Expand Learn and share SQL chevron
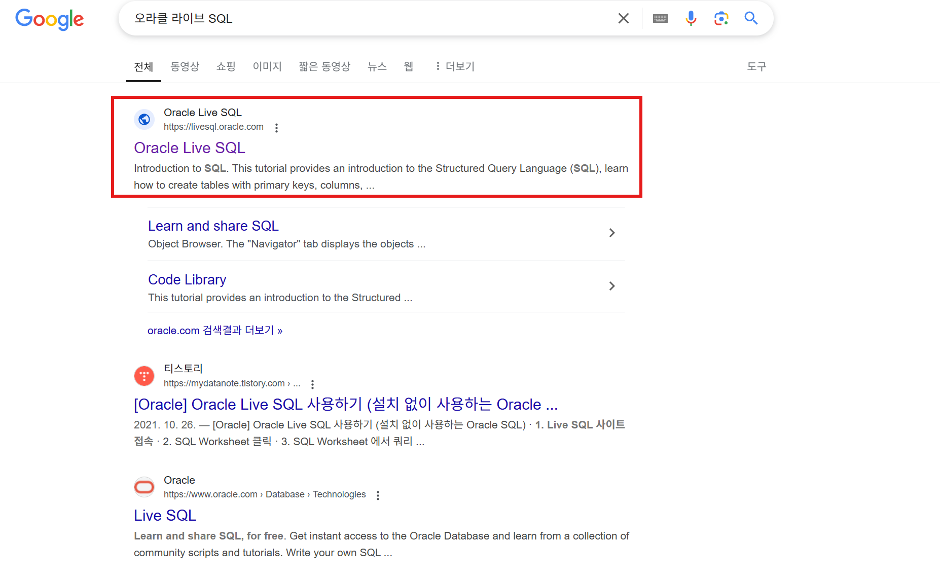 (612, 233)
